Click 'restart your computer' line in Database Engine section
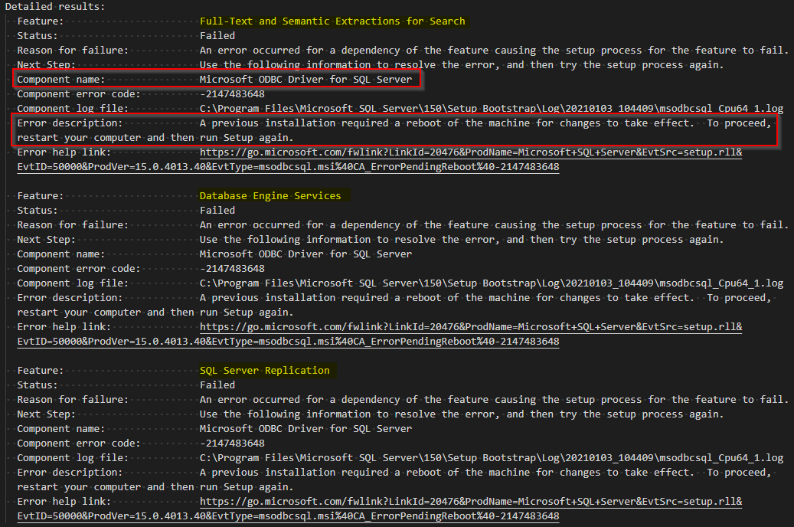The image size is (794, 527). tap(155, 313)
